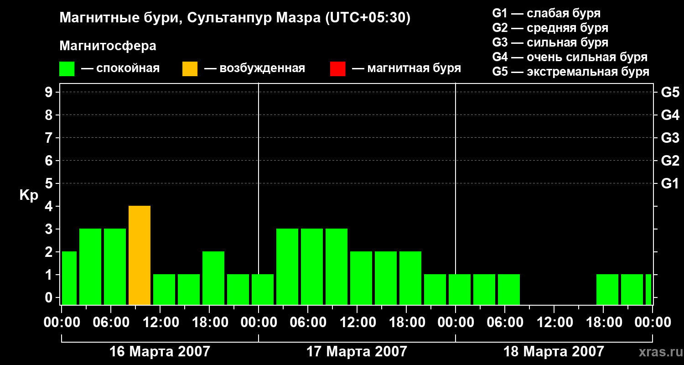This screenshot has height=365, width=684.
Task: Click the 18:00 time label for 17 Марта
Action: [406, 323]
